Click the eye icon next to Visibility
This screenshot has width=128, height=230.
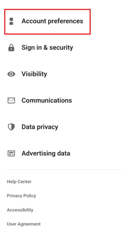point(11,74)
